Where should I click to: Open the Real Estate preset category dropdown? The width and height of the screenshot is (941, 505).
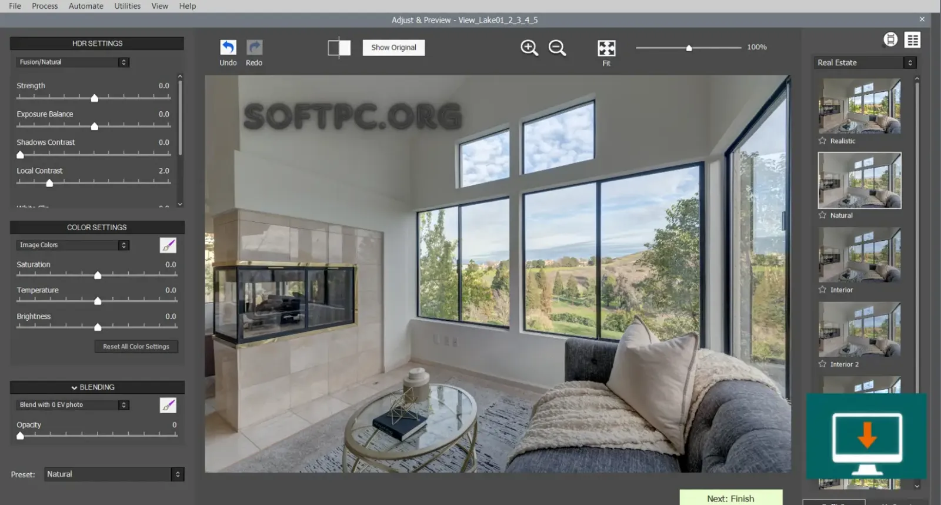click(x=865, y=62)
